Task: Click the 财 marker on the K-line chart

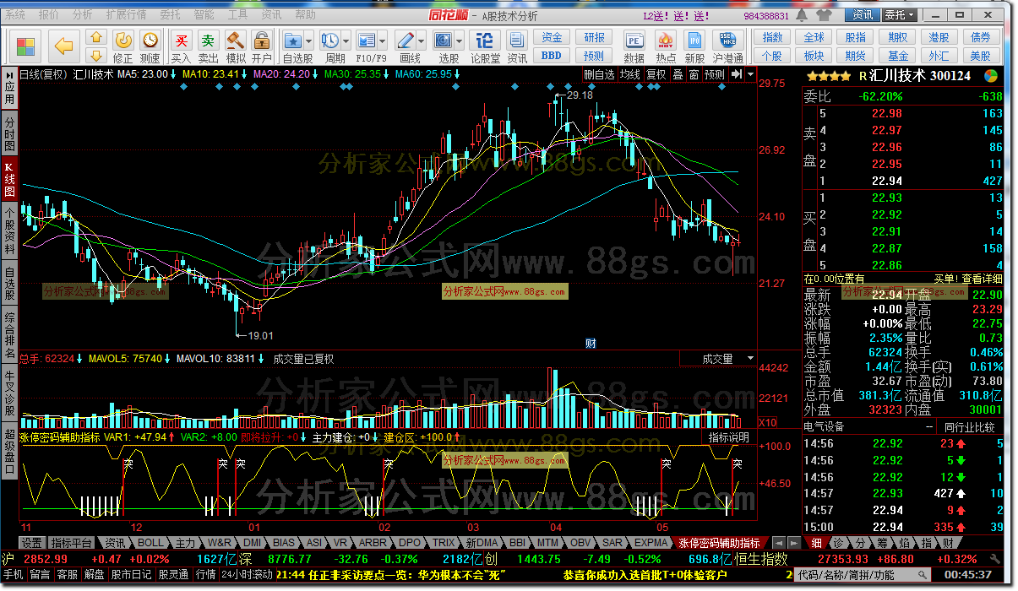Action: 591,343
